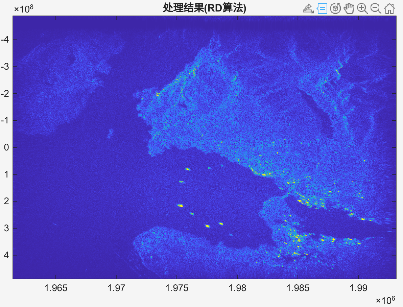Viewport: 403px width, 307px height.
Task: Click the Restore View home icon
Action: (389, 9)
